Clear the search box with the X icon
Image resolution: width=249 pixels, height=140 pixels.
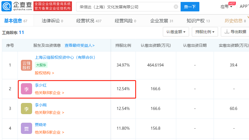[x=176, y=7]
